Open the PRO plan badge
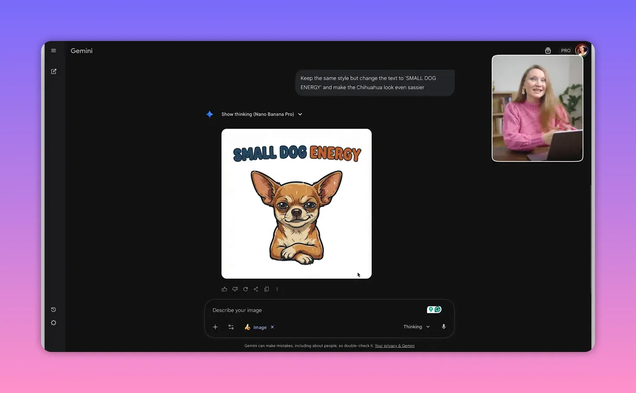636x393 pixels. click(x=565, y=50)
